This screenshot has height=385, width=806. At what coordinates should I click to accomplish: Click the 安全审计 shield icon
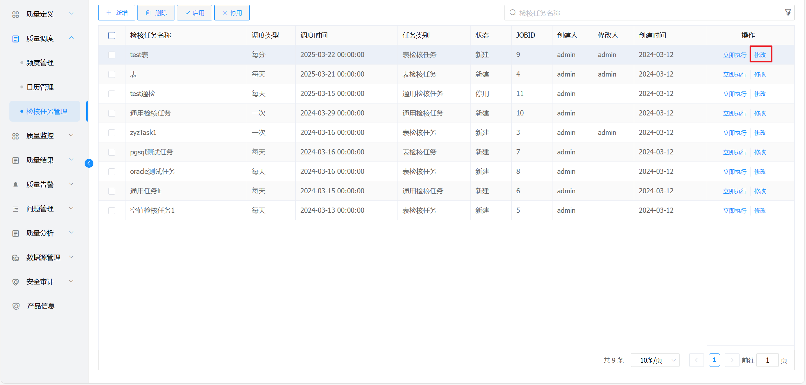(x=16, y=282)
